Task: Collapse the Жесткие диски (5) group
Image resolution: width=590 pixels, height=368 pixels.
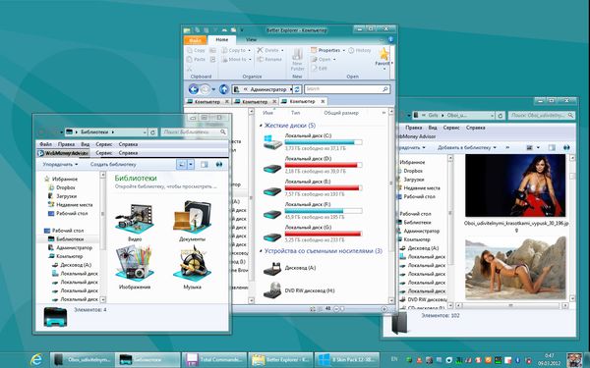Action: [x=262, y=126]
